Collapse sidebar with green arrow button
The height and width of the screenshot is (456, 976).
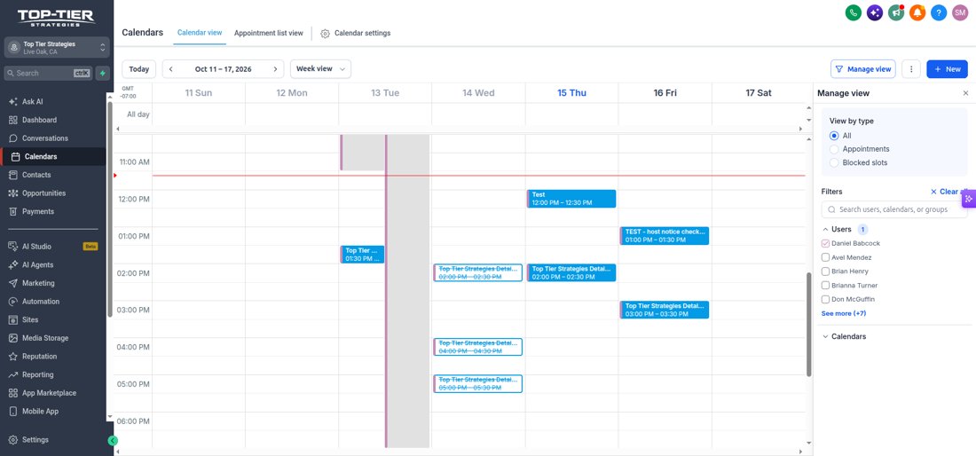113,440
